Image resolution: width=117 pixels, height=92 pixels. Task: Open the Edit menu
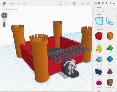coord(18,4)
